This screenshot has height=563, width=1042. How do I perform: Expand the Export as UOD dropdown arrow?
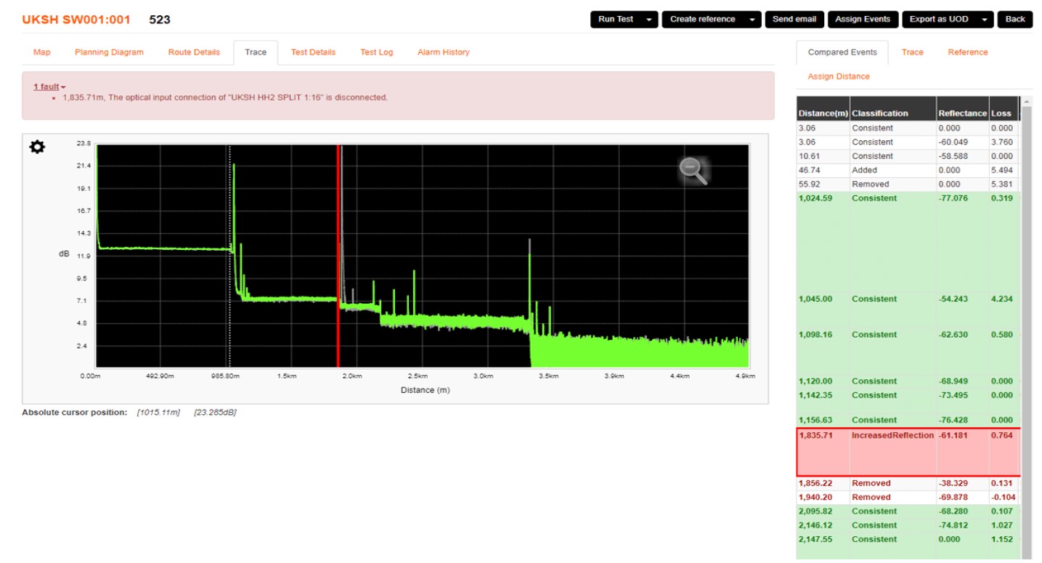[x=984, y=20]
